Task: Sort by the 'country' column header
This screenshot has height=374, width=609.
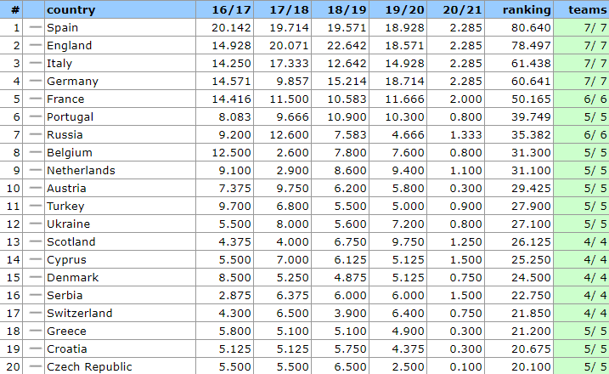Action: [x=71, y=10]
